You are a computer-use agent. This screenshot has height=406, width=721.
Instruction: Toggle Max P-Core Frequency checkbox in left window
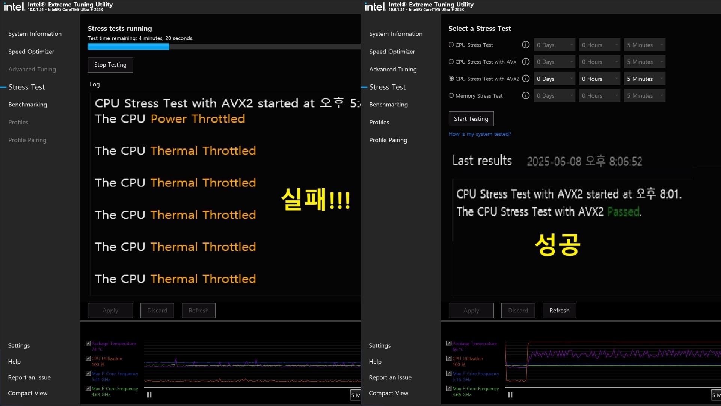(88, 373)
